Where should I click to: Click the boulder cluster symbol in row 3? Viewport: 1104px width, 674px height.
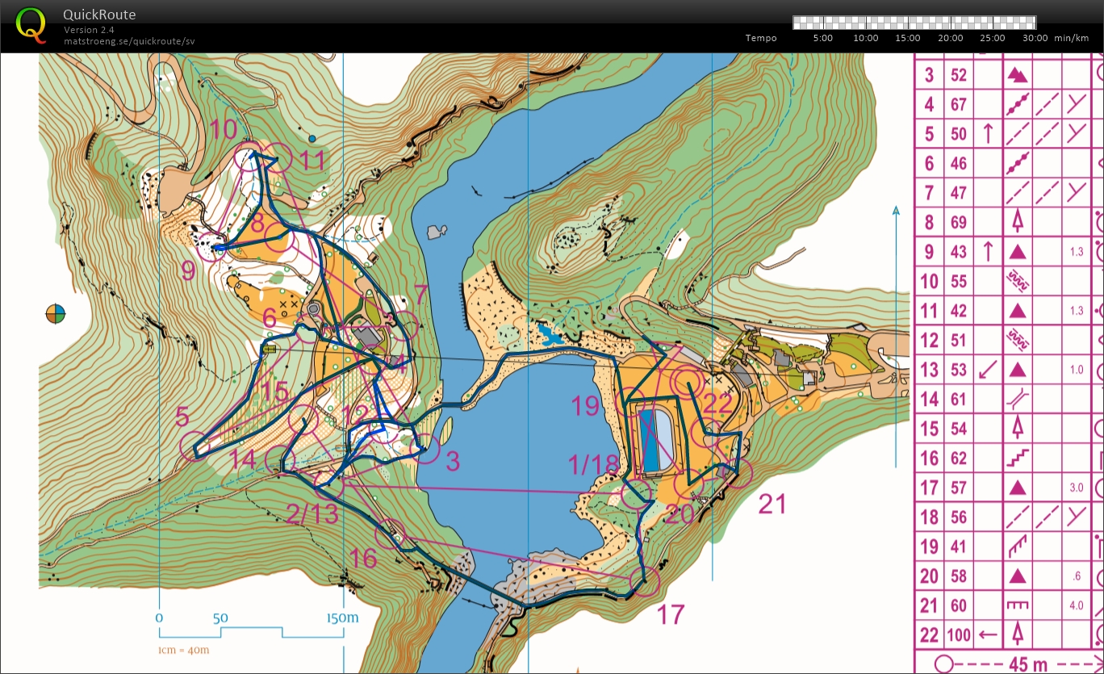1017,75
